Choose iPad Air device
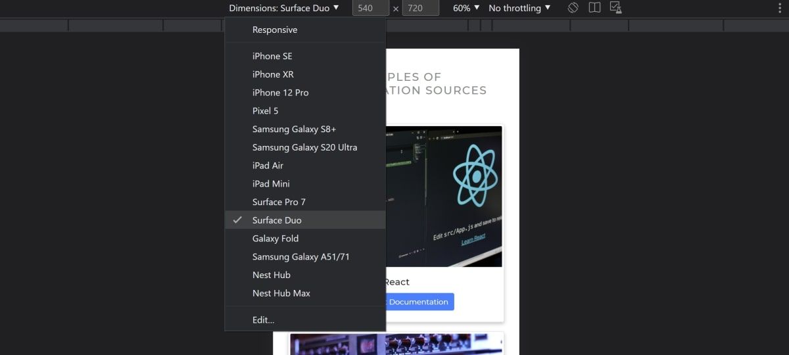789x355 pixels. (305, 166)
